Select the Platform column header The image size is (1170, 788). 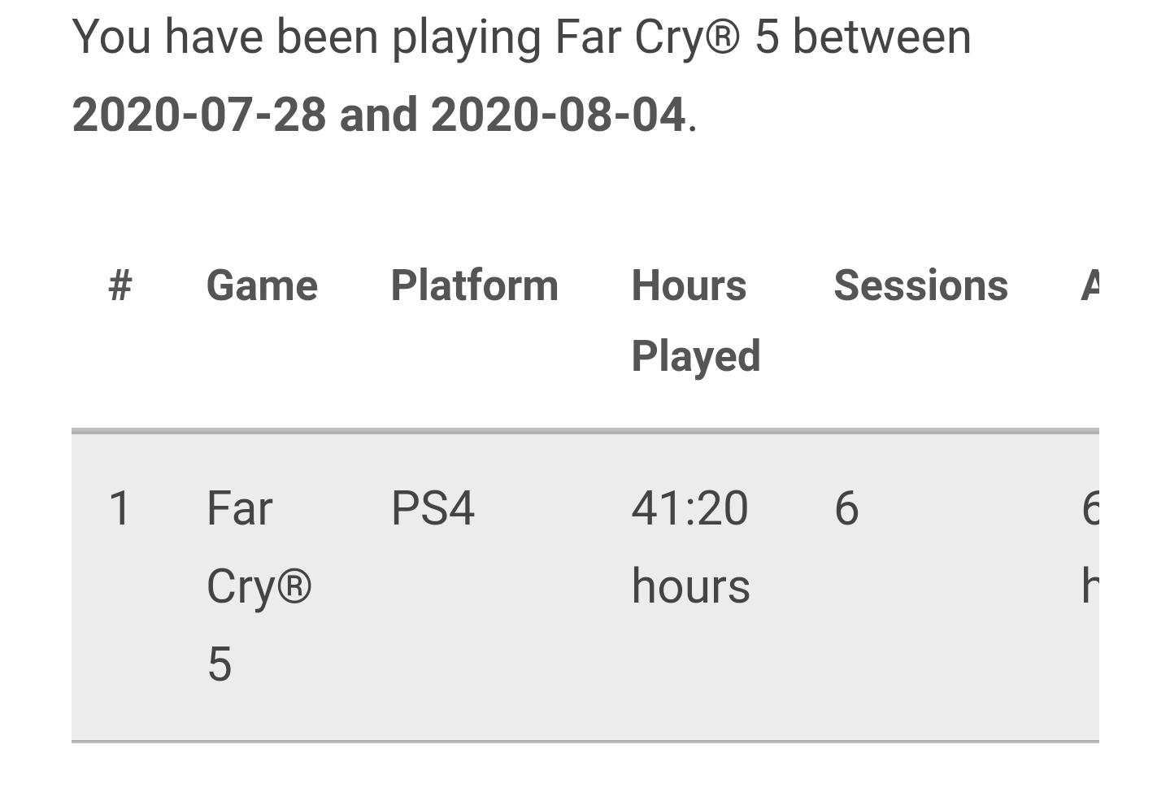[474, 285]
